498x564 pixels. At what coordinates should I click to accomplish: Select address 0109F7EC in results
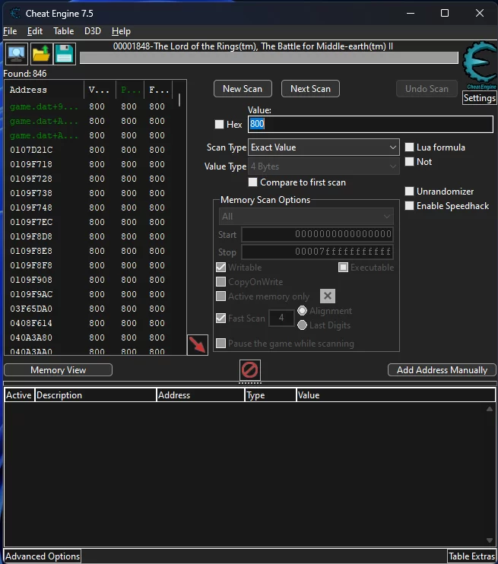click(x=31, y=222)
